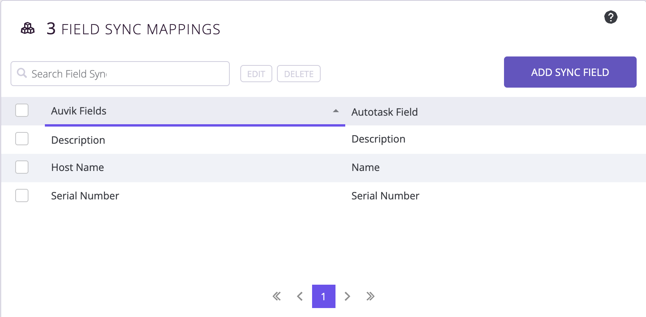Click the Add Sync Field button
The width and height of the screenshot is (646, 317).
click(570, 72)
